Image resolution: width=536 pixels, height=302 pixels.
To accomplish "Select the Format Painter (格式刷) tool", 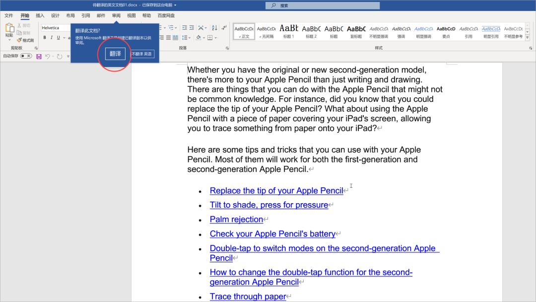I will coord(25,40).
